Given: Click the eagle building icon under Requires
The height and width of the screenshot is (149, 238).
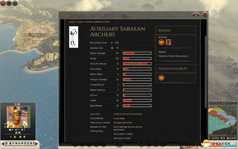Looking at the screenshot, I should tap(161, 42).
